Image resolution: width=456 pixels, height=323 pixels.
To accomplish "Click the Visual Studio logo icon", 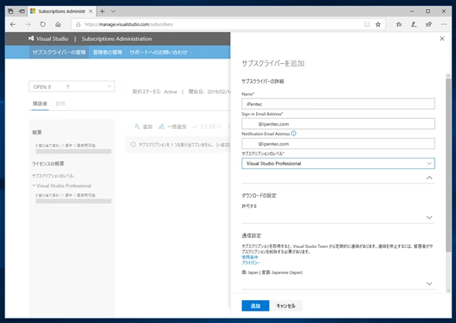I will click(x=31, y=39).
